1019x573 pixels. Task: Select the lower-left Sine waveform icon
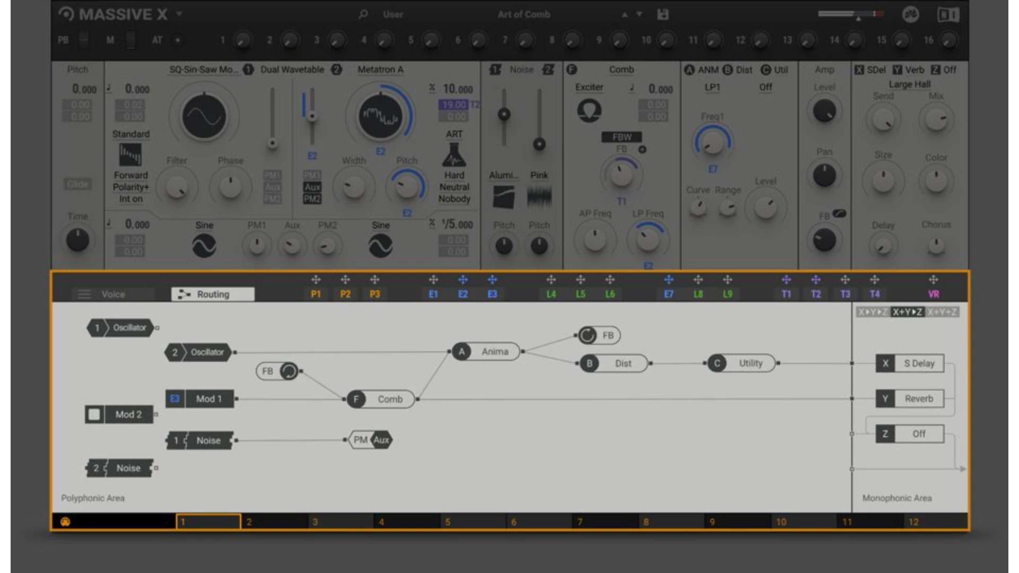click(204, 246)
